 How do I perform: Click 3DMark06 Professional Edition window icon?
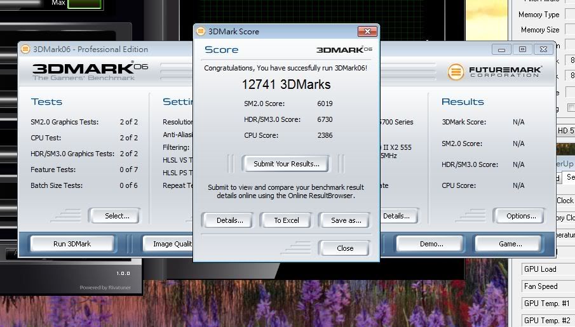click(25, 49)
